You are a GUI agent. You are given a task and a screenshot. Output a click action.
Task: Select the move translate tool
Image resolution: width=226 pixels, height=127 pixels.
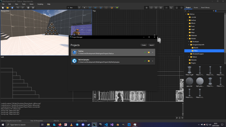(x=90, y=8)
